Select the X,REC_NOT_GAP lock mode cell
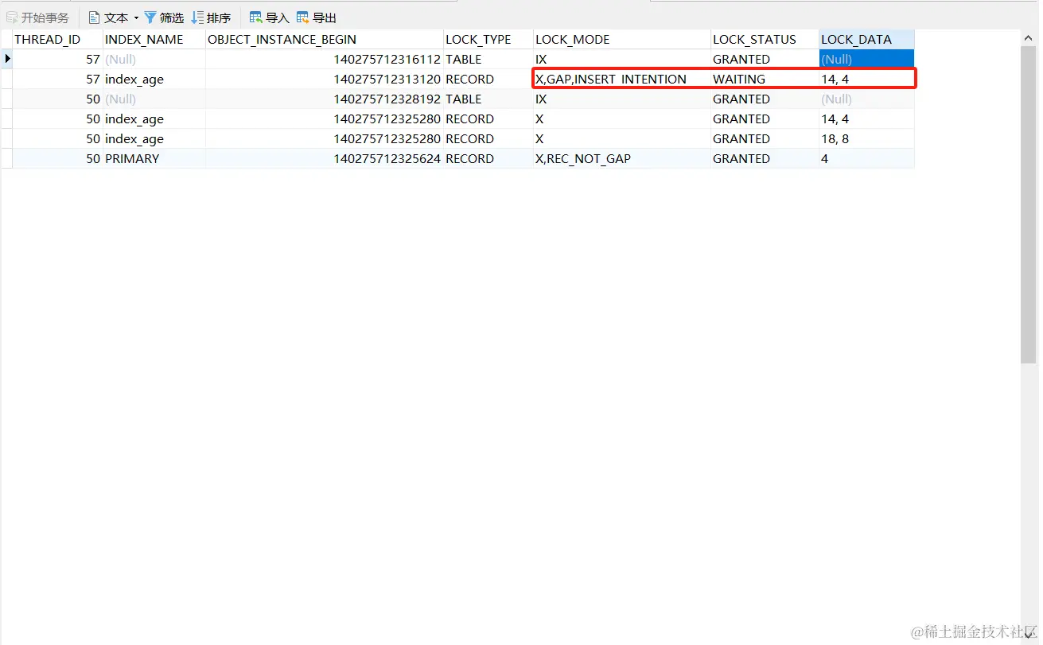This screenshot has width=1043, height=645. (622, 158)
